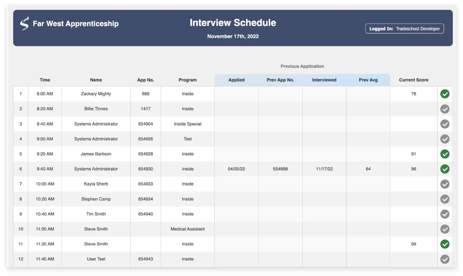463x276 pixels.
Task: Click the Interview Schedule title
Action: point(233,23)
